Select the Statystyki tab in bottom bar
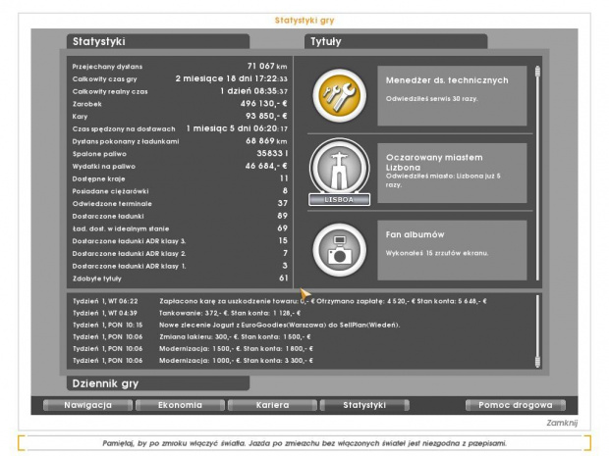 coord(365,405)
